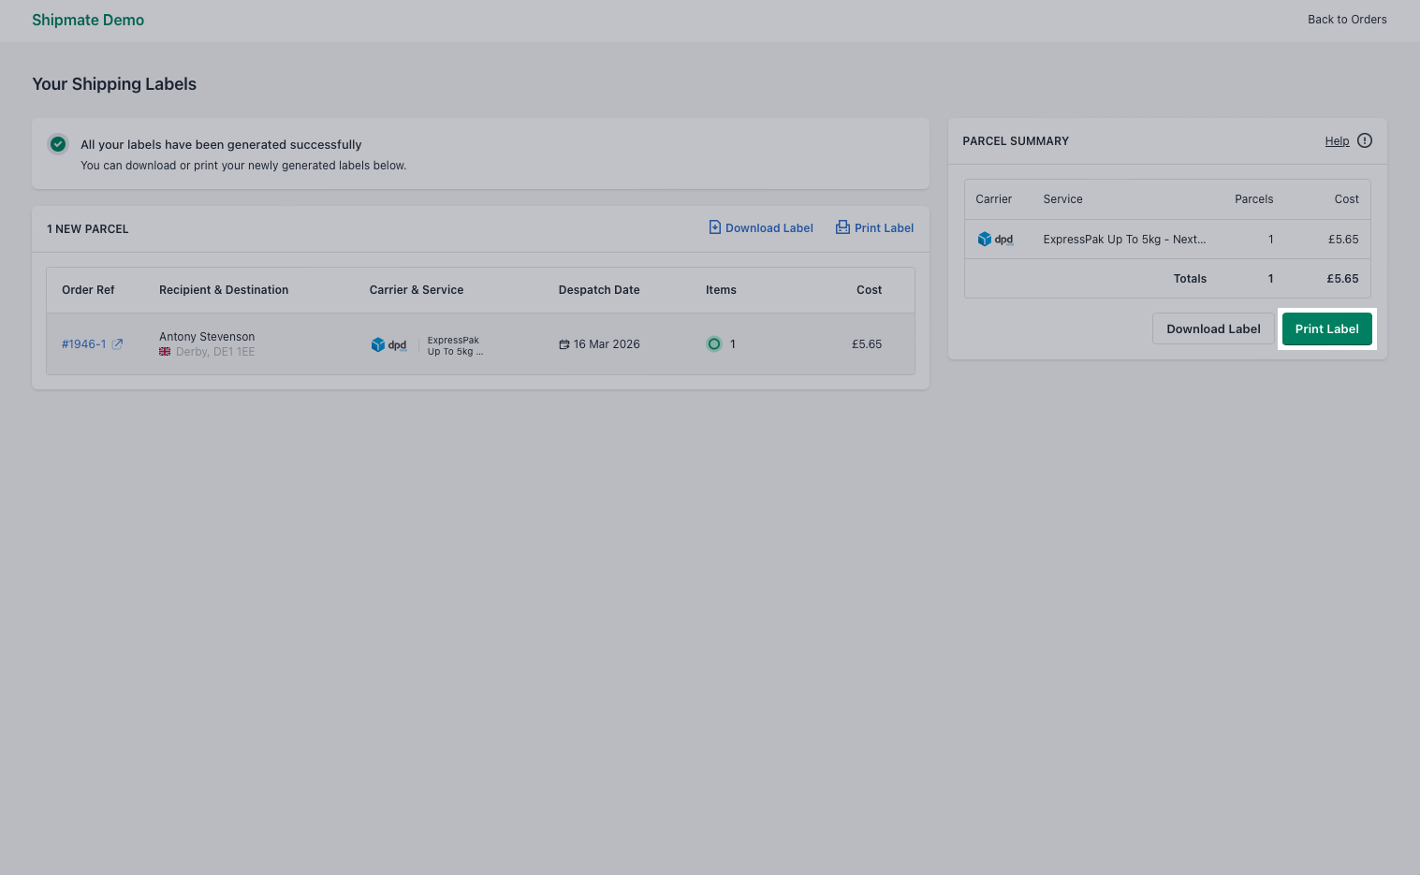Screen dimensions: 1420x875
Task: Click the green items status circle
Action: (714, 344)
